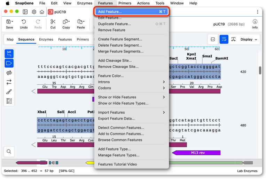This screenshot has width=266, height=180.
Task: Open Features Tutorial Video
Action: tap(132, 164)
